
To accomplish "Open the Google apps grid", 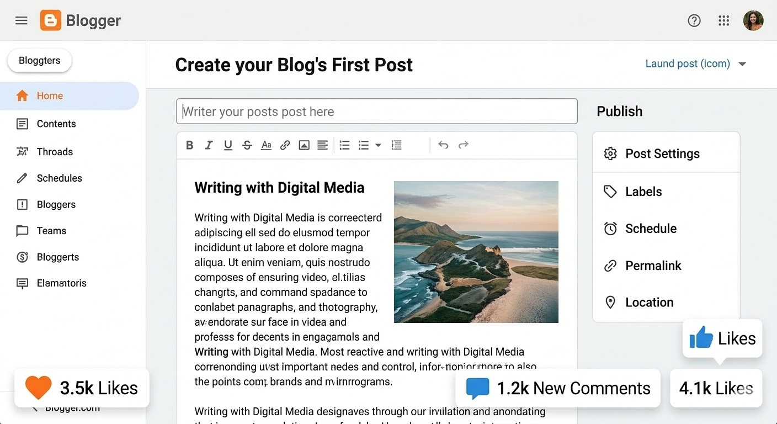I will click(x=723, y=21).
